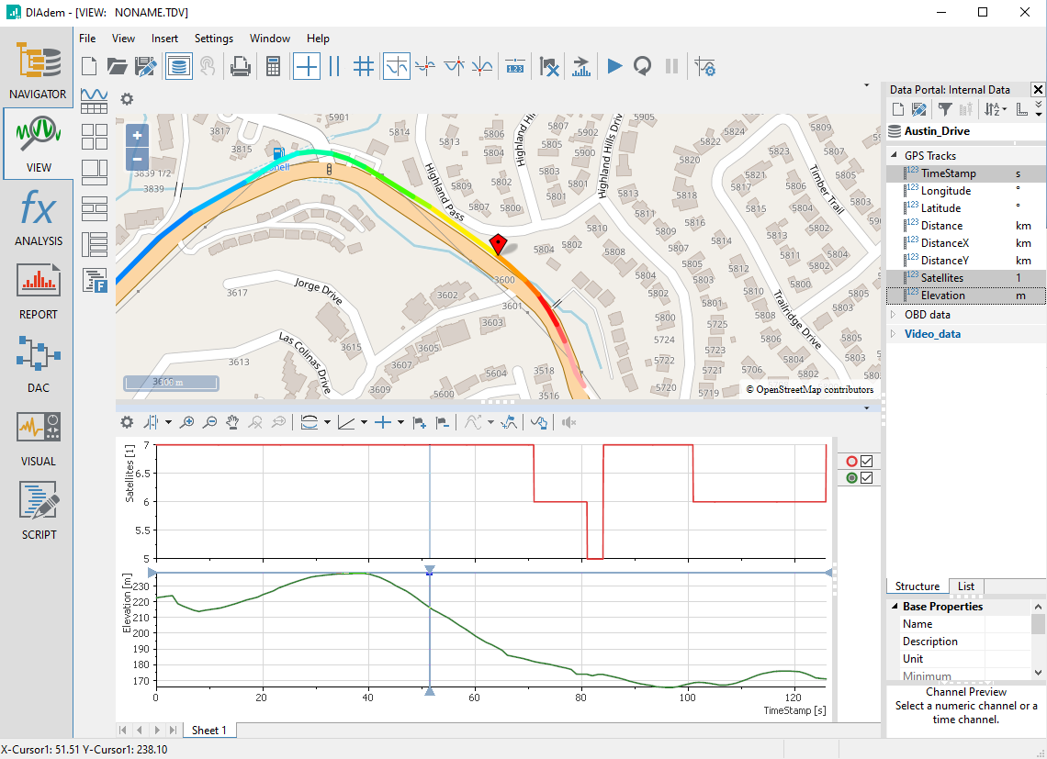Viewport: 1047px width, 759px height.
Task: Collapse the Base Properties section
Action: (x=894, y=607)
